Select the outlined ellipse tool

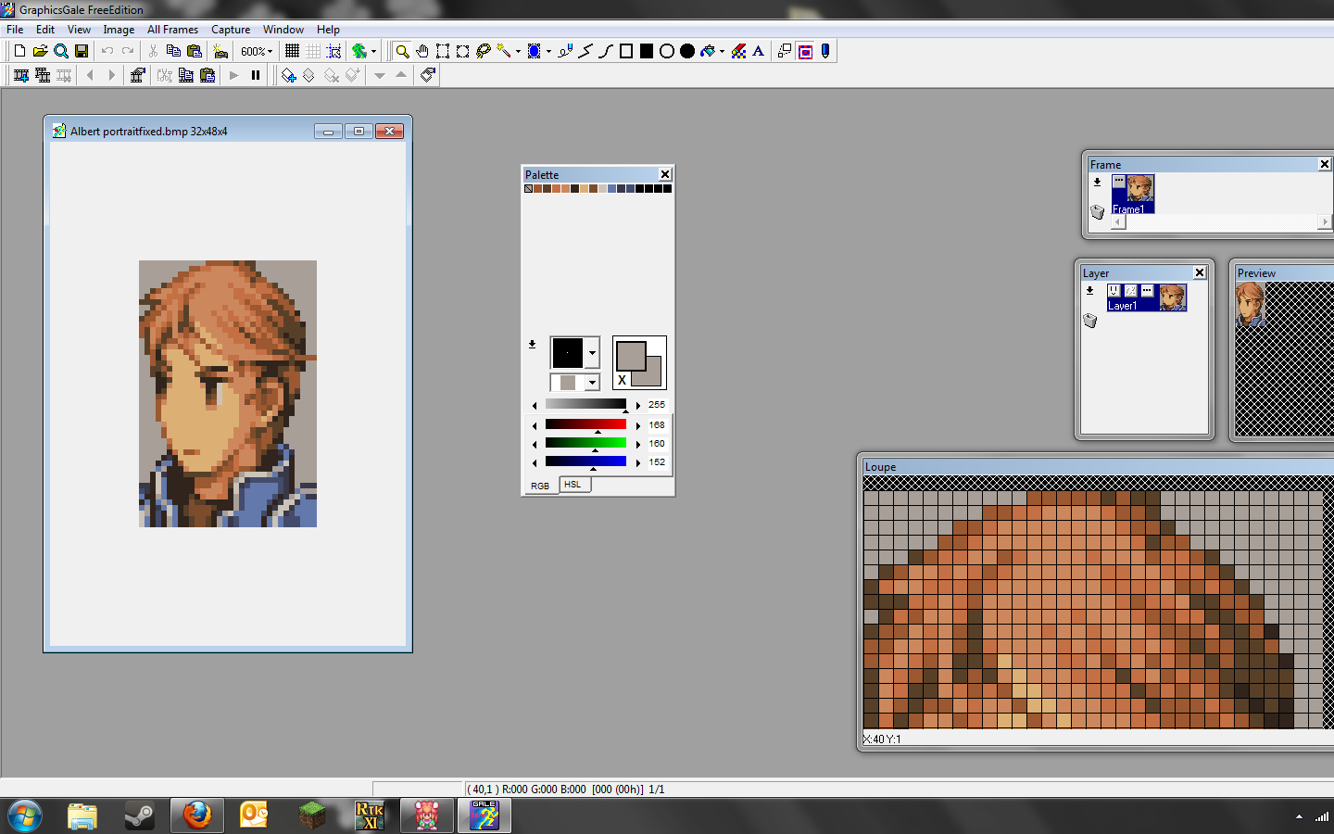pyautogui.click(x=667, y=51)
